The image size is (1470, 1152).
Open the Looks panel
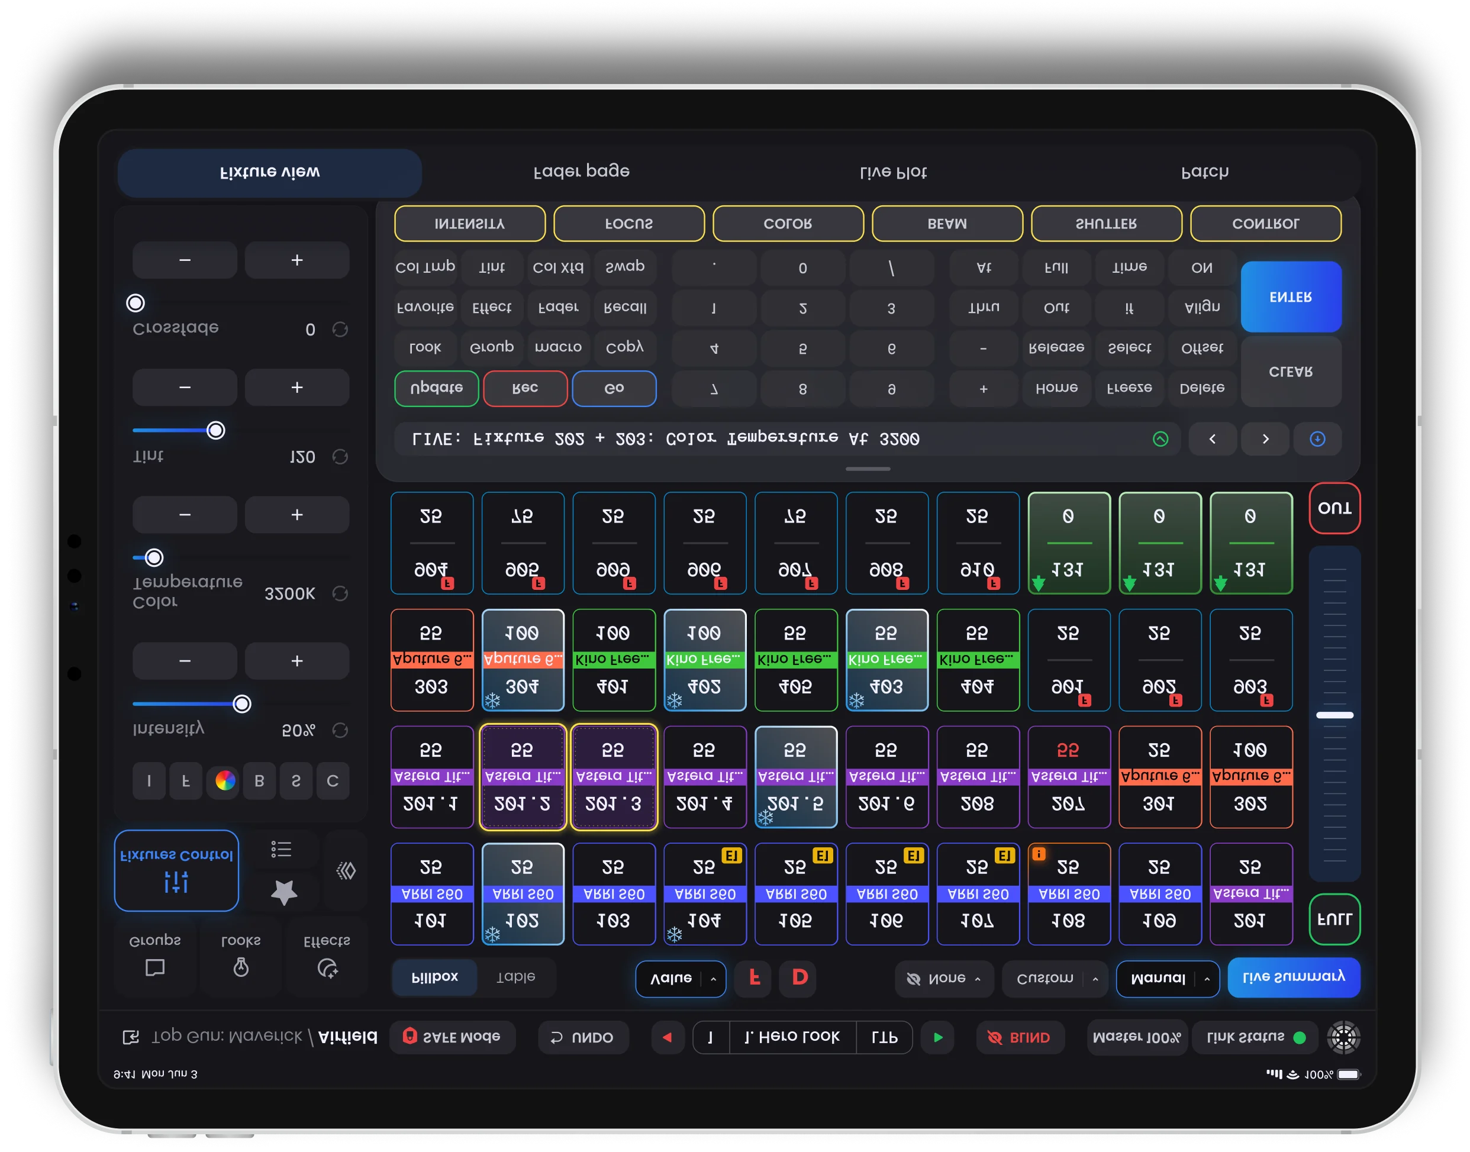241,956
